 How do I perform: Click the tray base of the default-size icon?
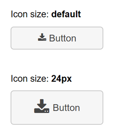(x=42, y=40)
